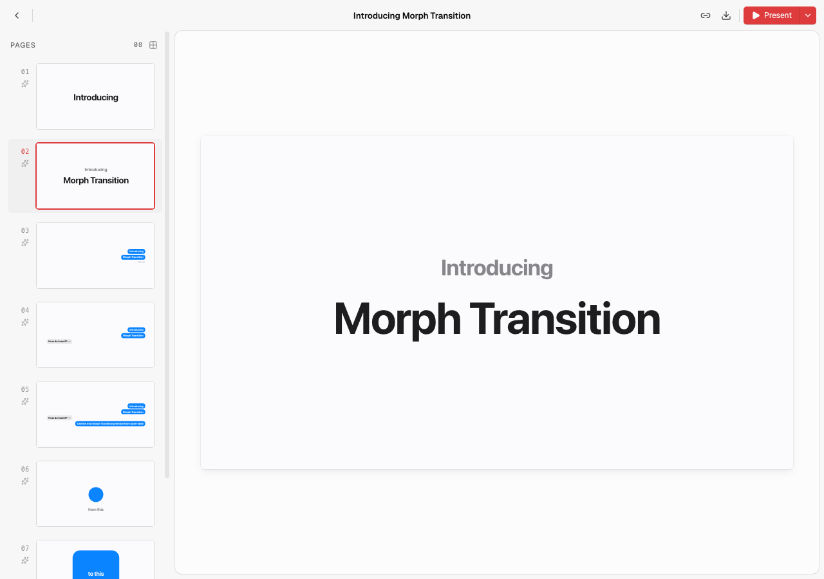Go back using the top-left arrow

pos(17,15)
